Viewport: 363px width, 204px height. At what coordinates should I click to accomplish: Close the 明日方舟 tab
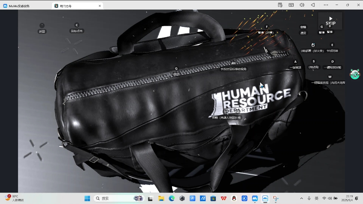100,6
